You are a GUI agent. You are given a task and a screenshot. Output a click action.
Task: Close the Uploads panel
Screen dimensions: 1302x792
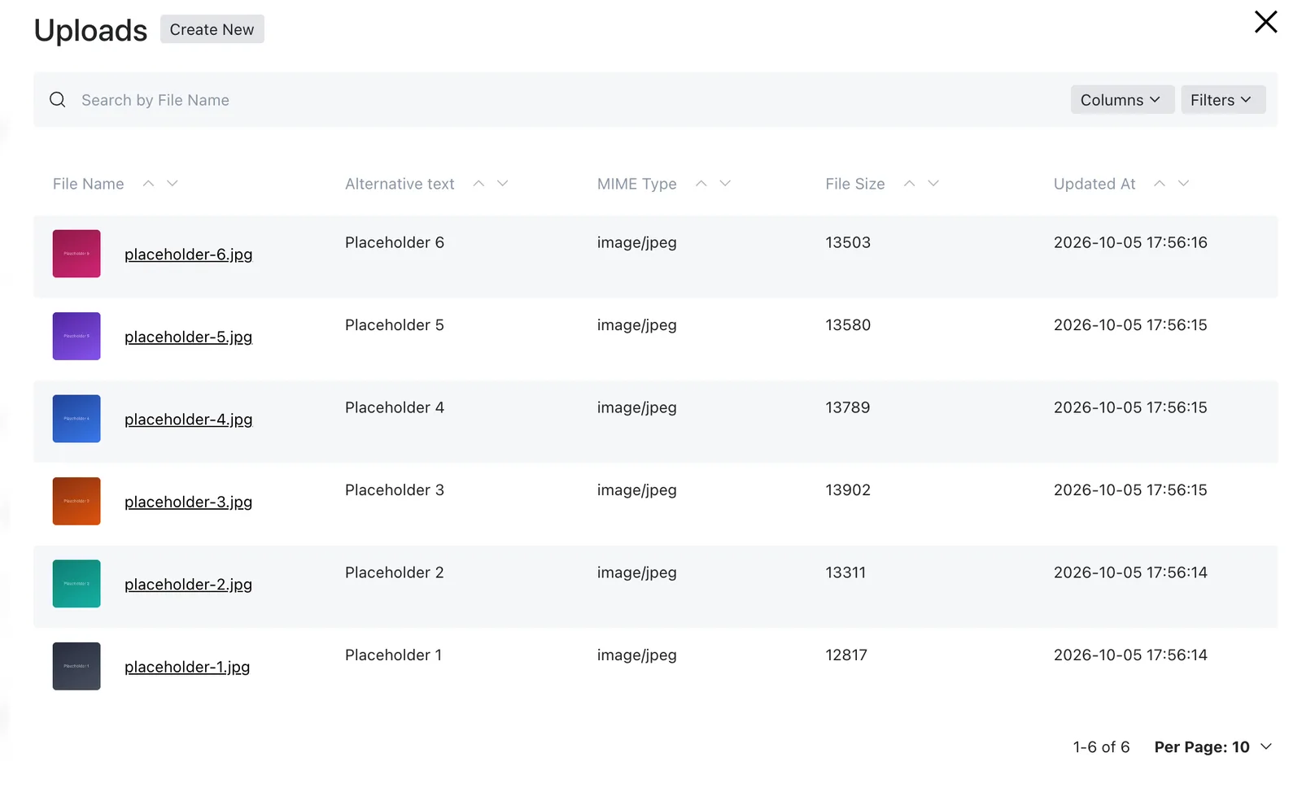1265,22
